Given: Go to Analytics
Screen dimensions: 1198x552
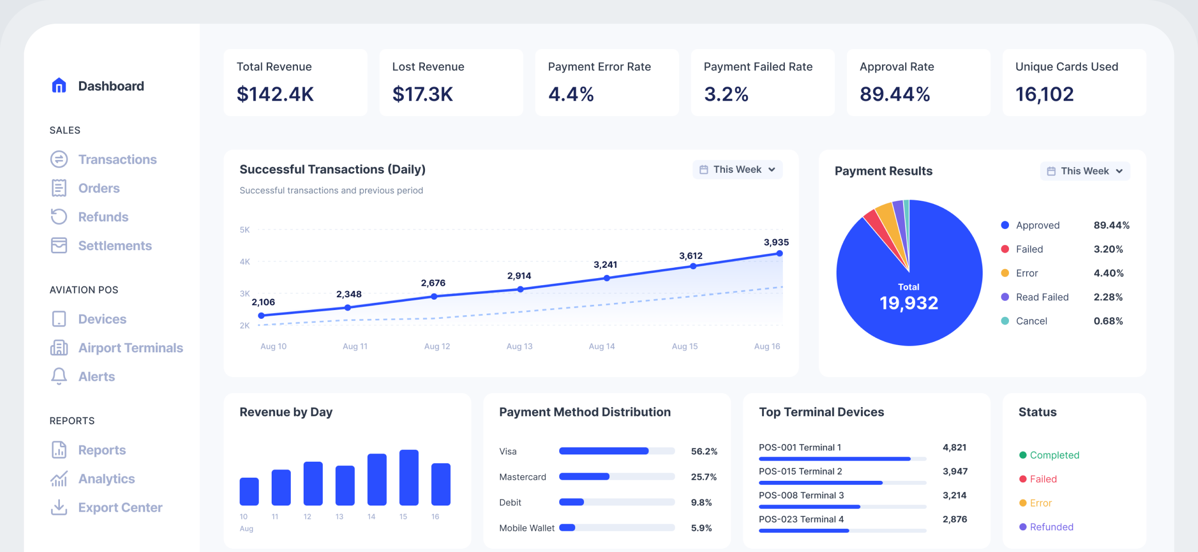Looking at the screenshot, I should pyautogui.click(x=106, y=479).
